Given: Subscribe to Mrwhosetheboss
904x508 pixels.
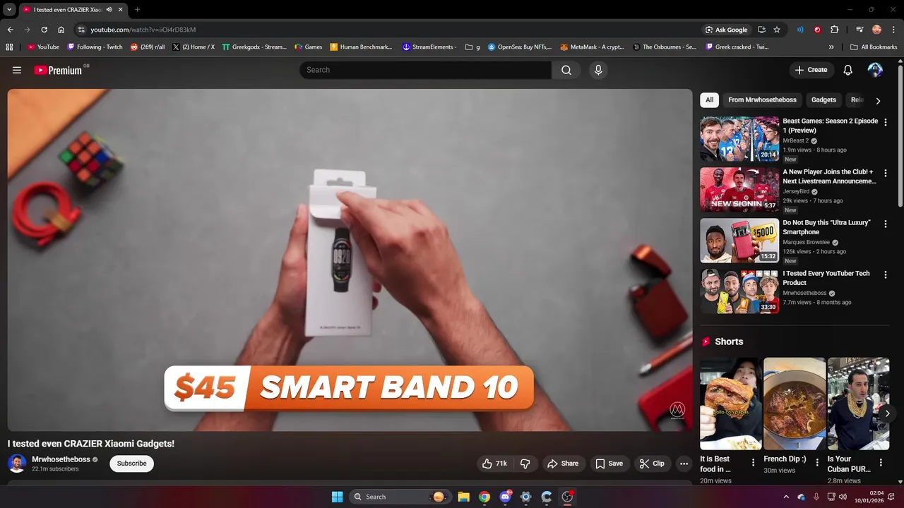Looking at the screenshot, I should click(x=132, y=464).
